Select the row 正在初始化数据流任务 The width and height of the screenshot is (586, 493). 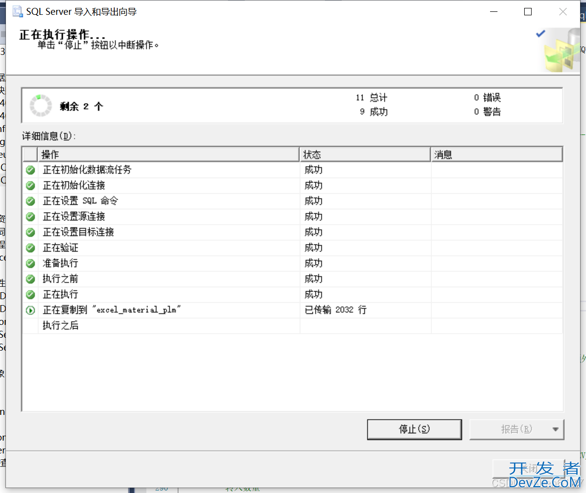click(292, 170)
